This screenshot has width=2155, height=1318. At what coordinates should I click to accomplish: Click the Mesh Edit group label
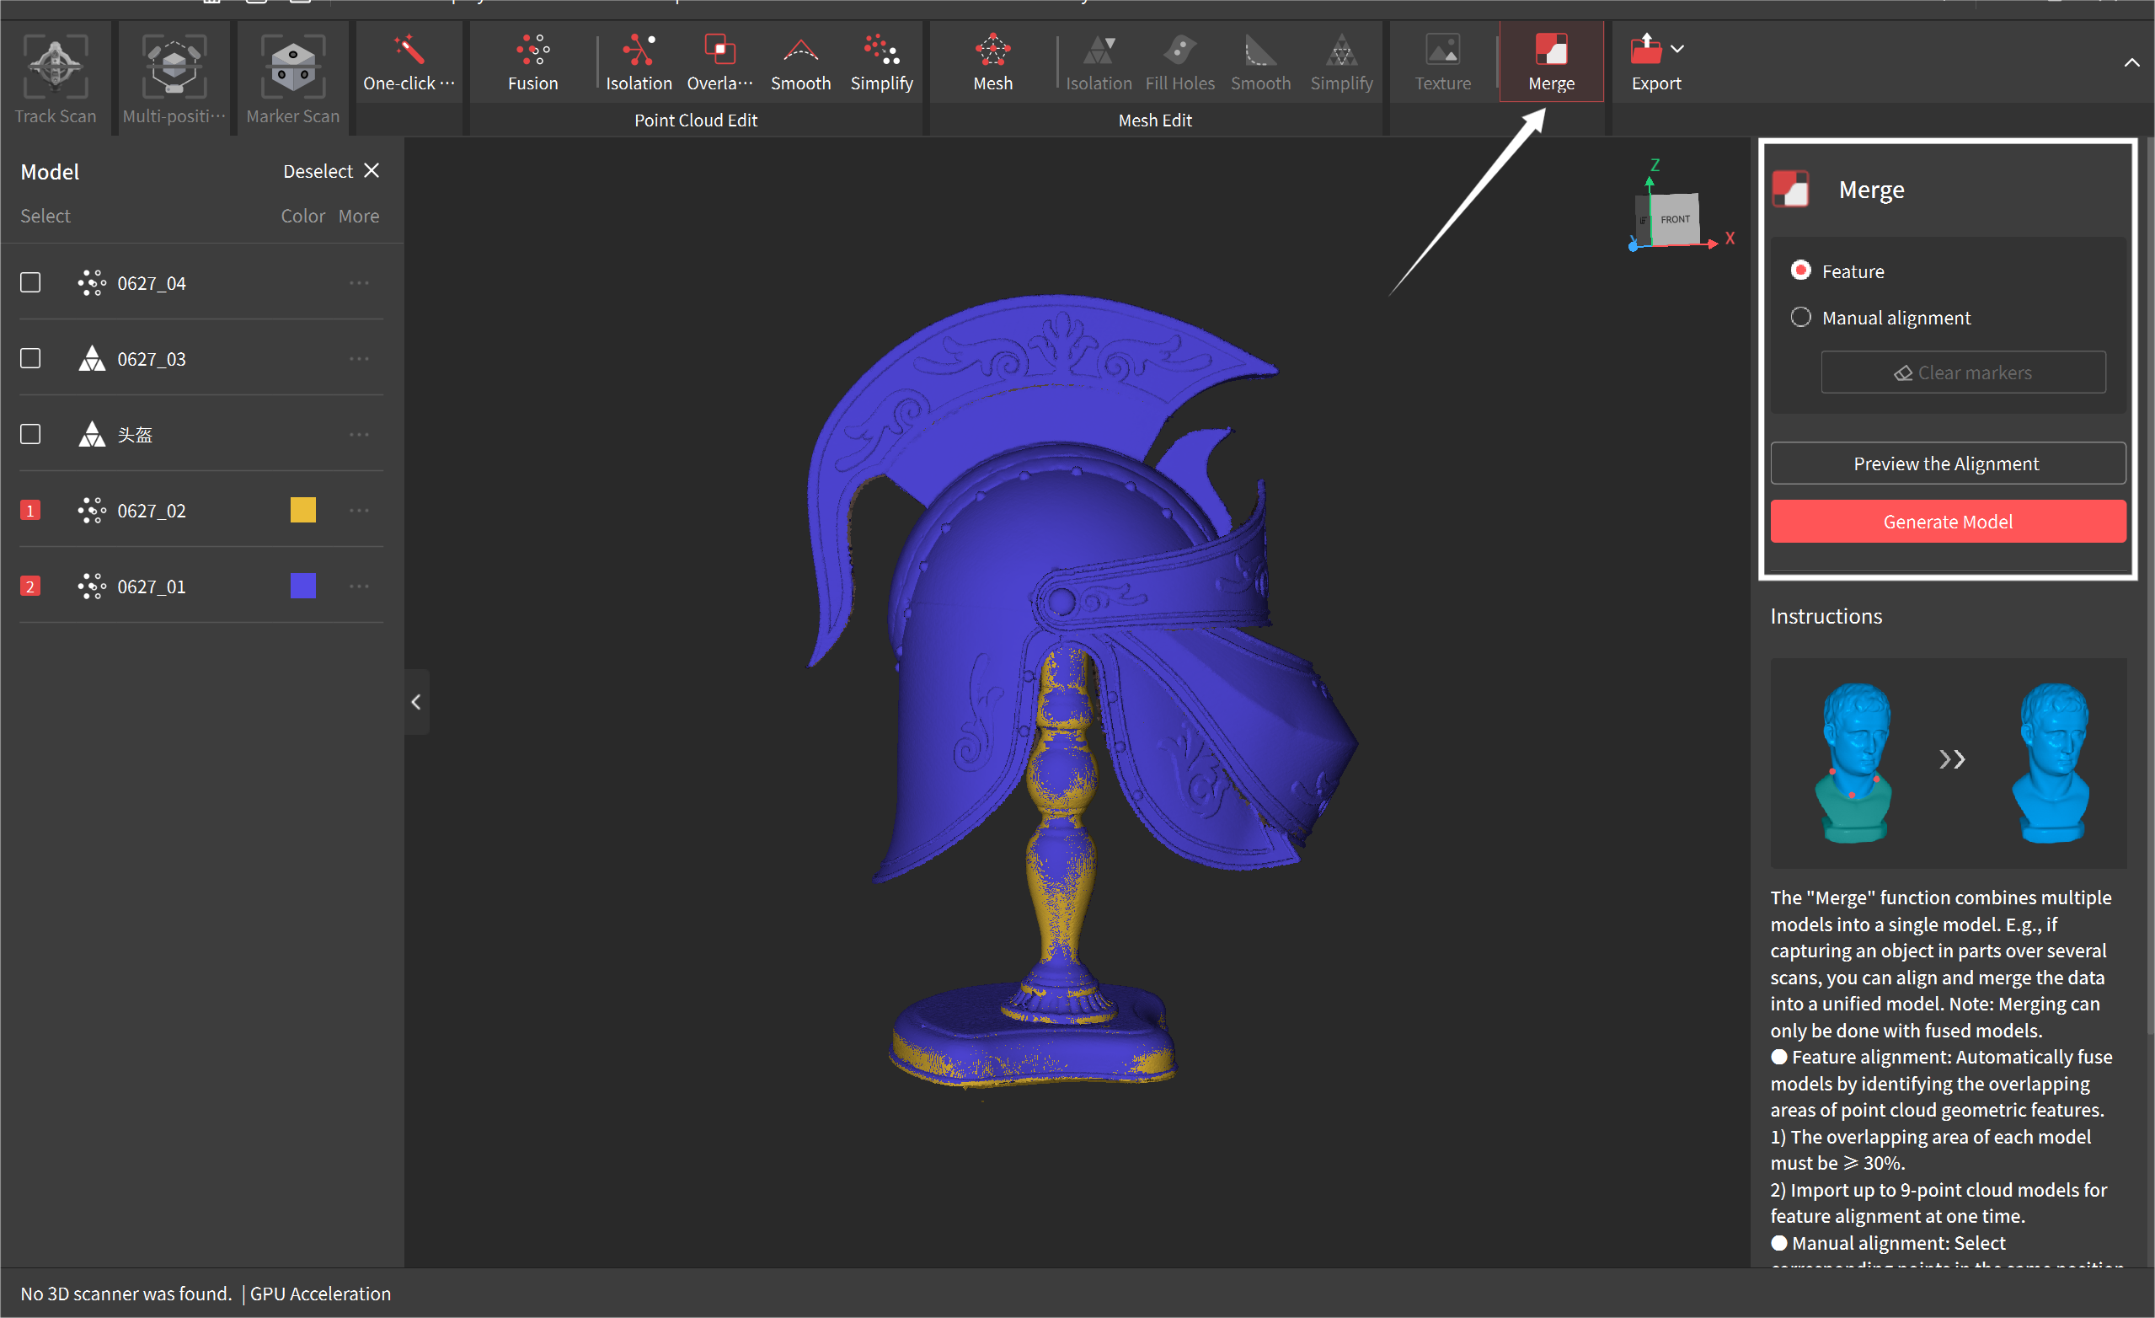1154,120
